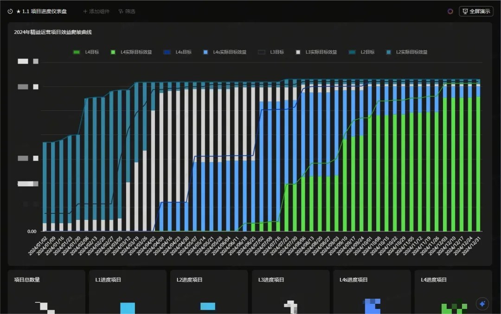Open the AI assistant sparkle button
Image resolution: width=501 pixels, height=314 pixels.
[x=482, y=304]
